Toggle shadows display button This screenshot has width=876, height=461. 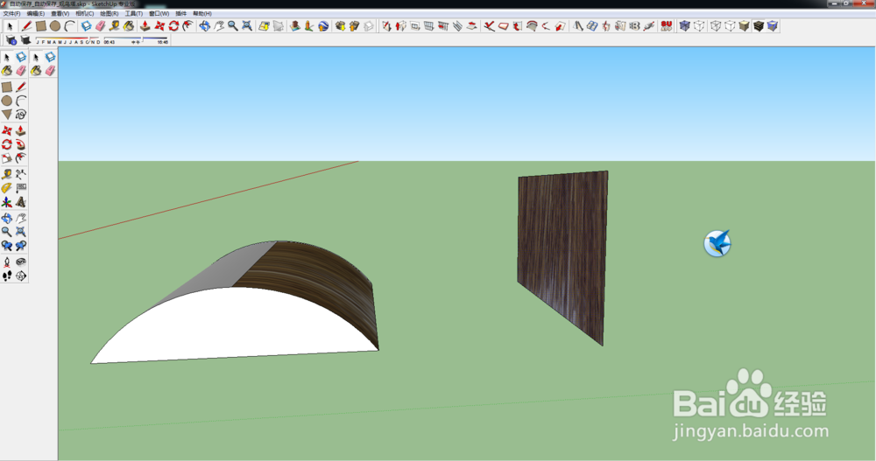click(x=25, y=40)
